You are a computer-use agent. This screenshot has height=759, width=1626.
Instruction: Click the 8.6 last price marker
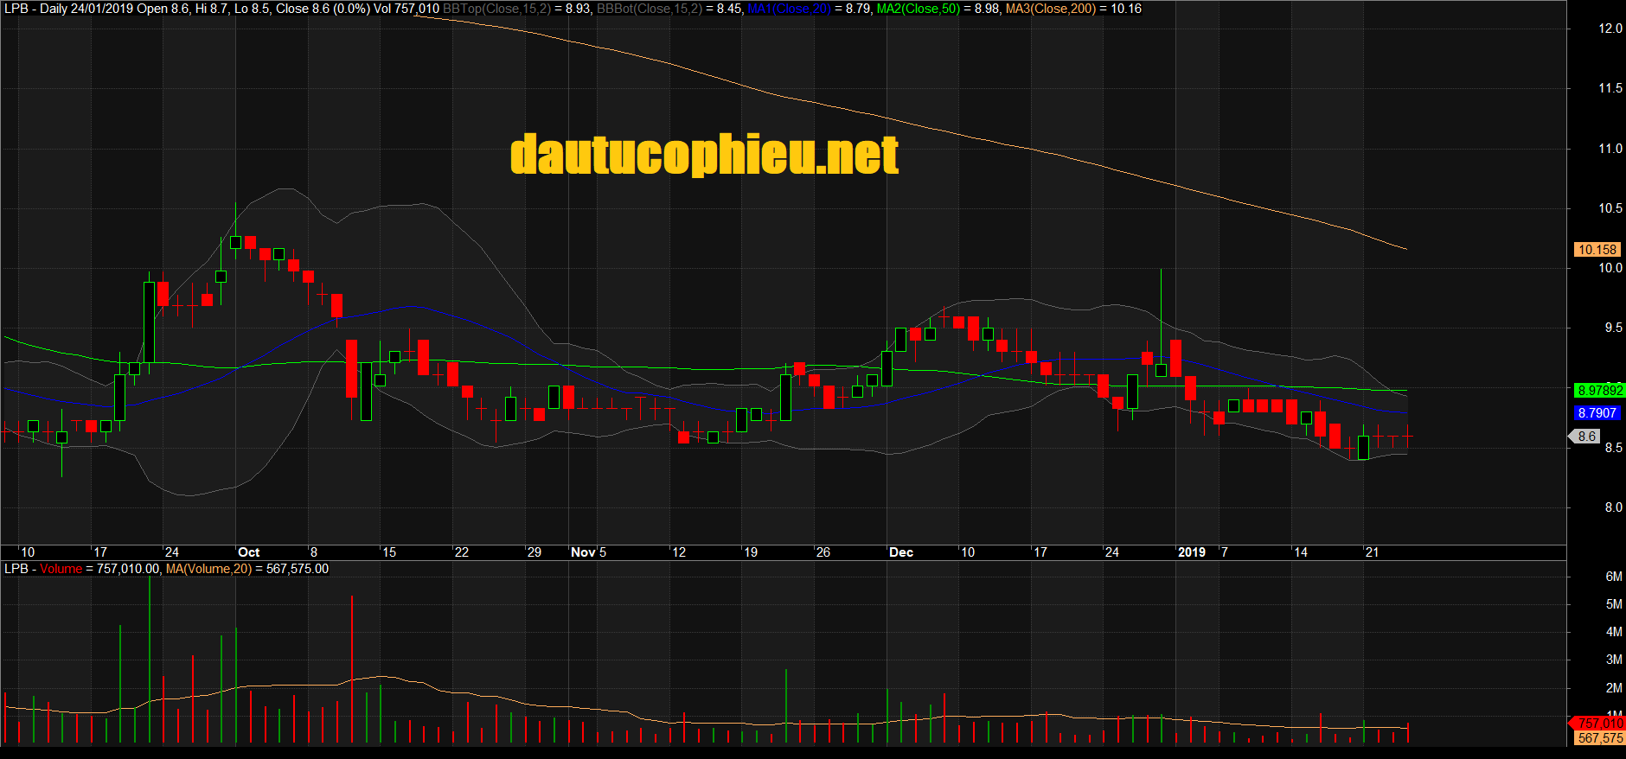tap(1586, 437)
